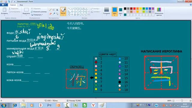Choose the white color swatch
Viewport: 192px width, 108px height.
(x=125, y=12)
